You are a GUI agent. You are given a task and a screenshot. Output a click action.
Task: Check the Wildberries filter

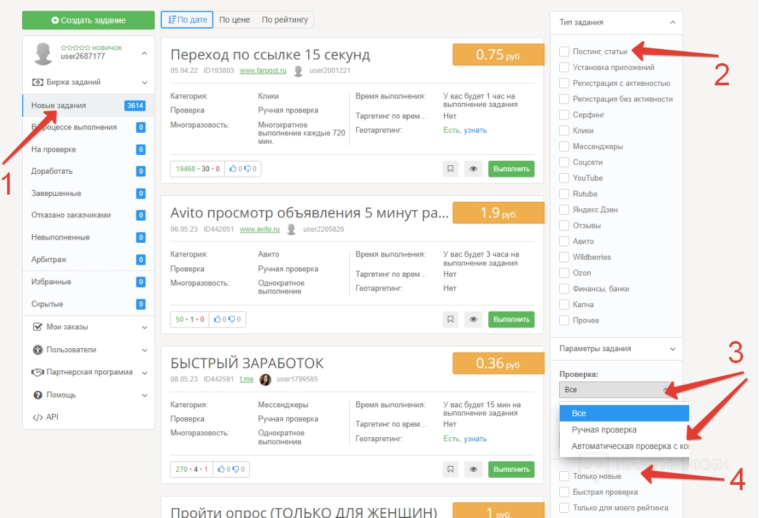click(x=564, y=257)
